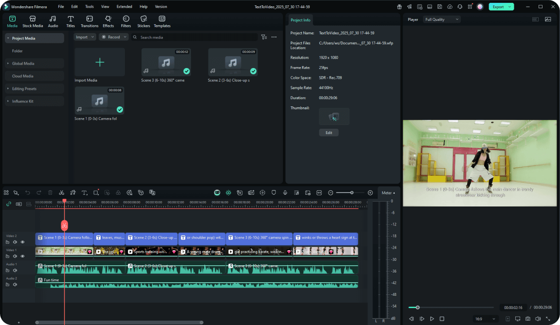Open the Stickers tab
This screenshot has width=560, height=325.
coord(143,21)
